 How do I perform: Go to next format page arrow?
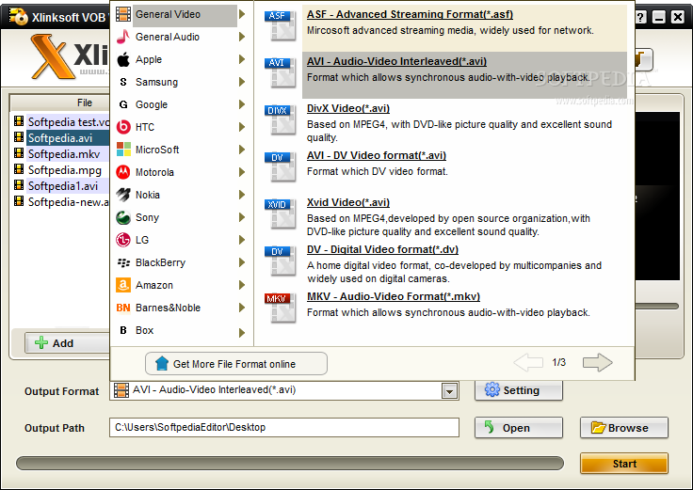pos(598,362)
